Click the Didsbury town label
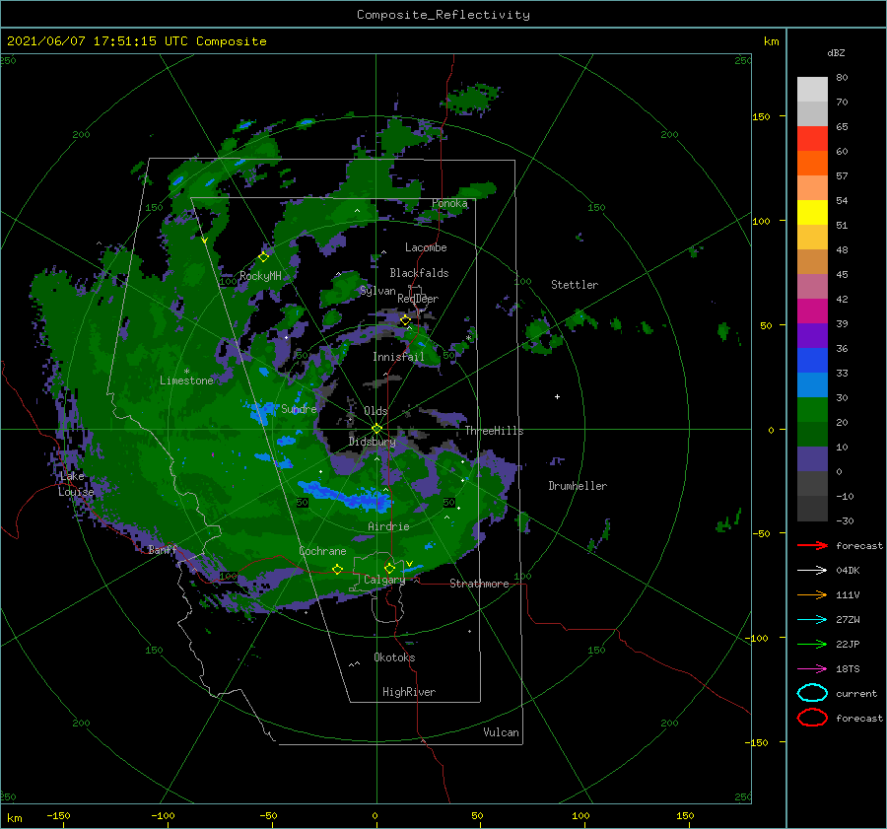 click(372, 442)
